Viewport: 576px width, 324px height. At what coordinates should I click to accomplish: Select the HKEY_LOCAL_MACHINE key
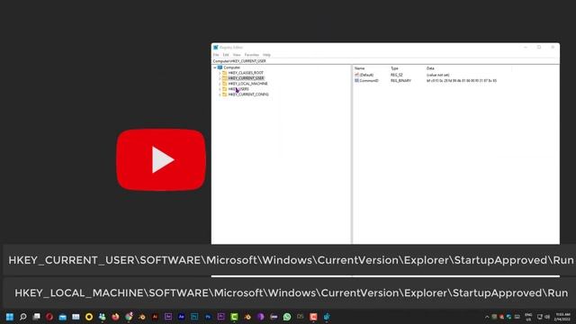[x=248, y=84]
